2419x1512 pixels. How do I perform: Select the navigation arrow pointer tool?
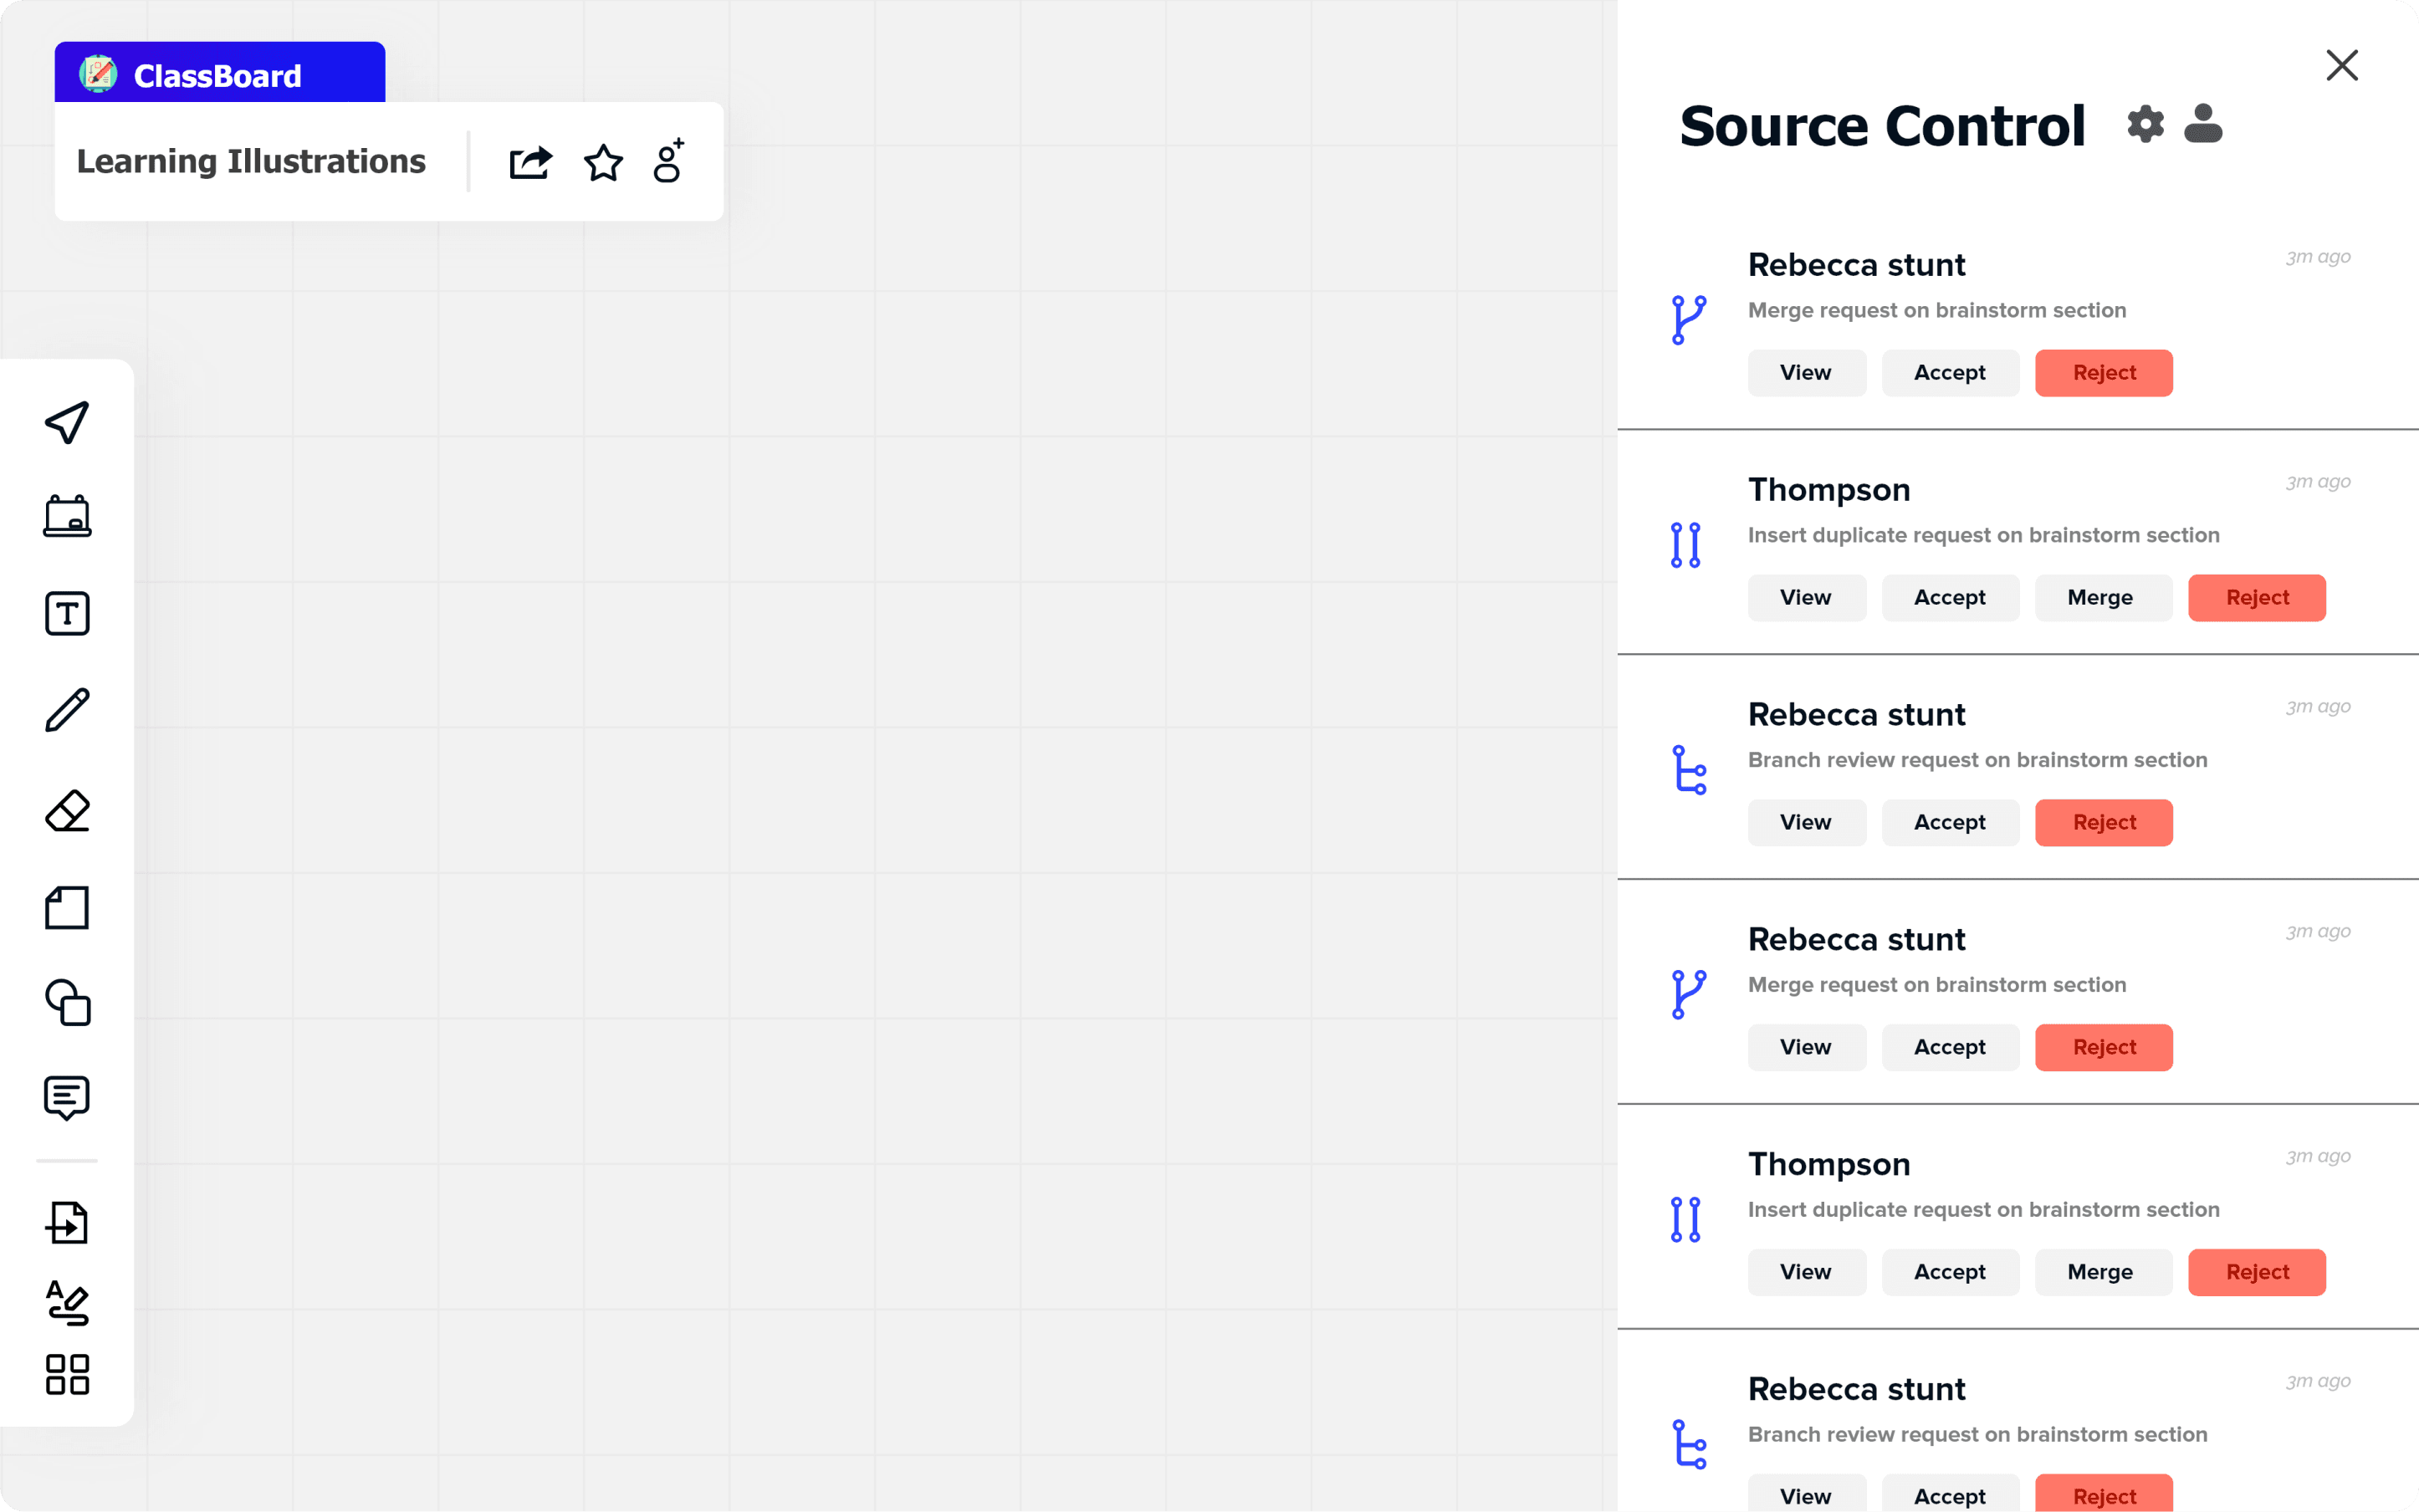click(67, 422)
